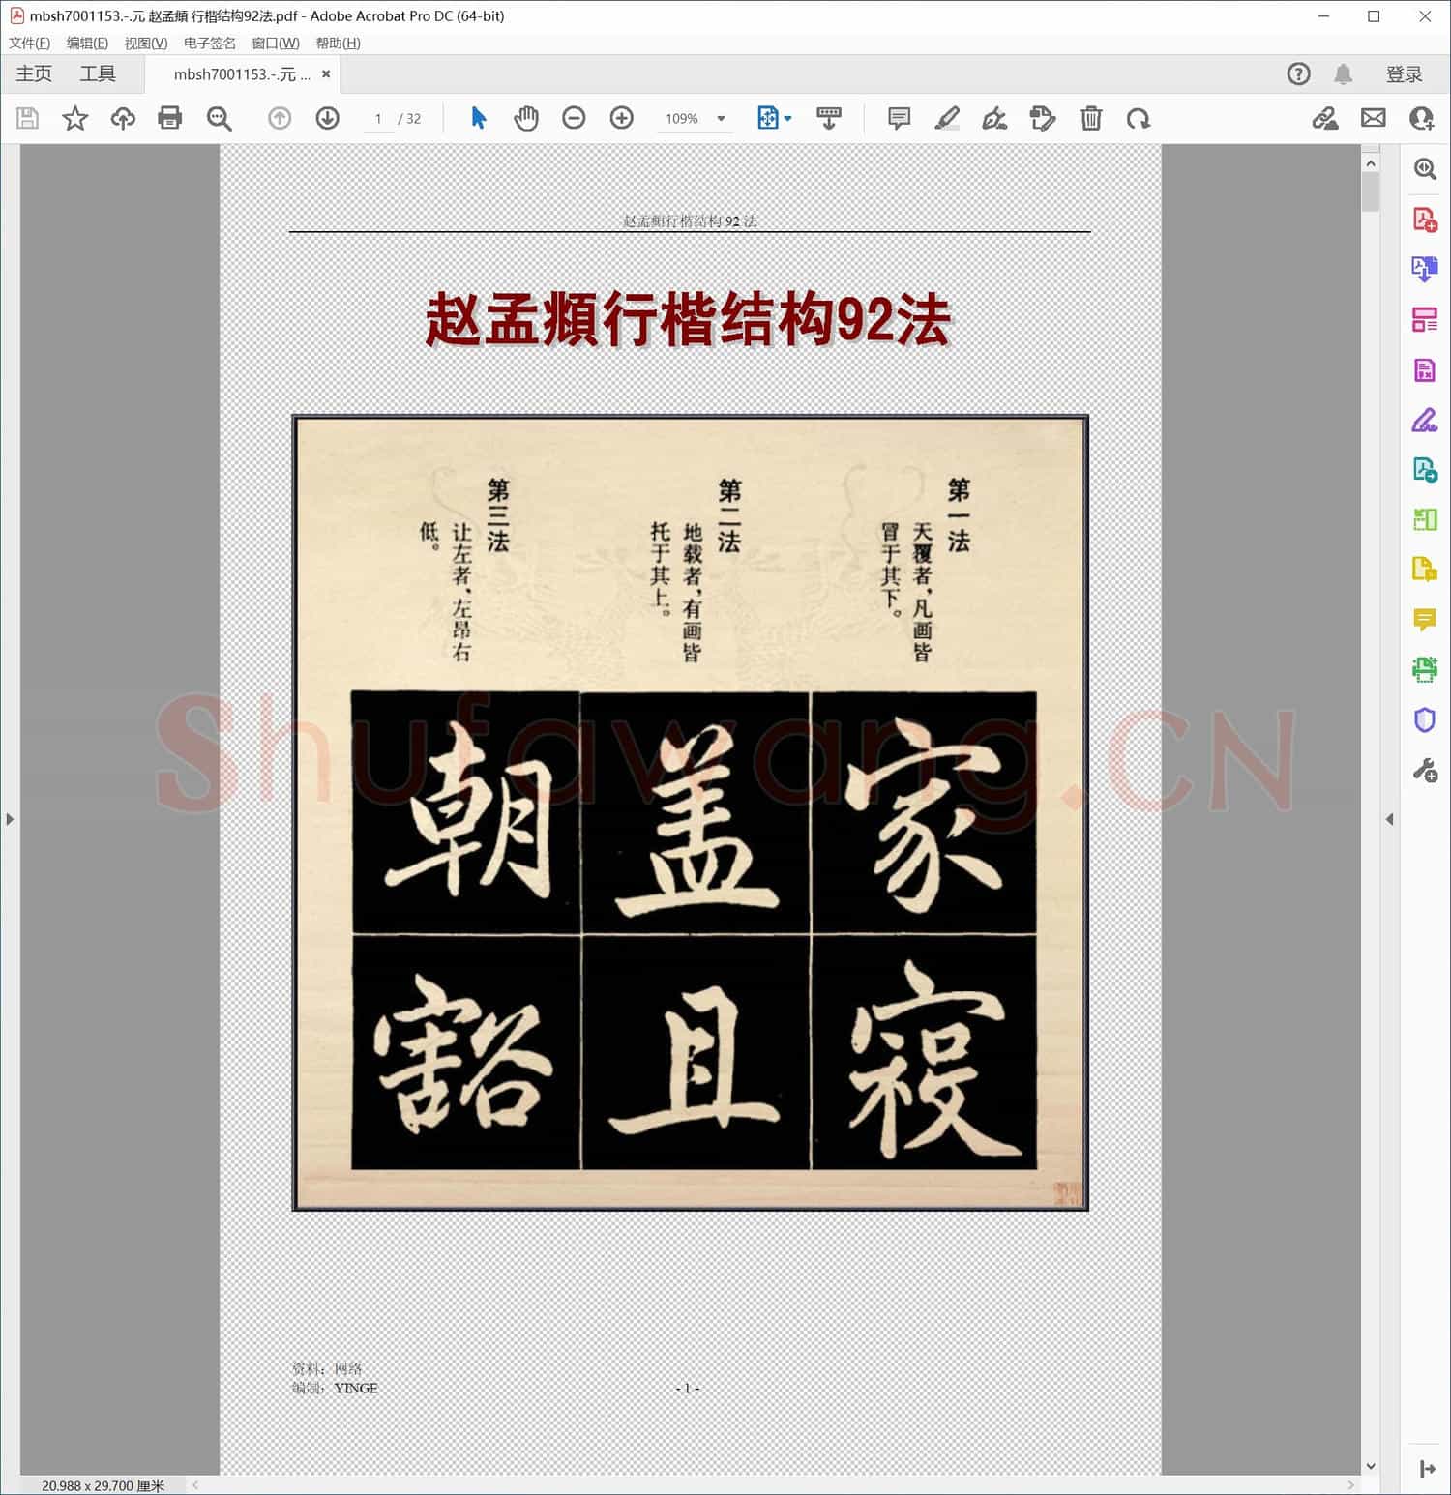1451x1495 pixels.
Task: Click the Delete trash icon
Action: pos(1090,118)
